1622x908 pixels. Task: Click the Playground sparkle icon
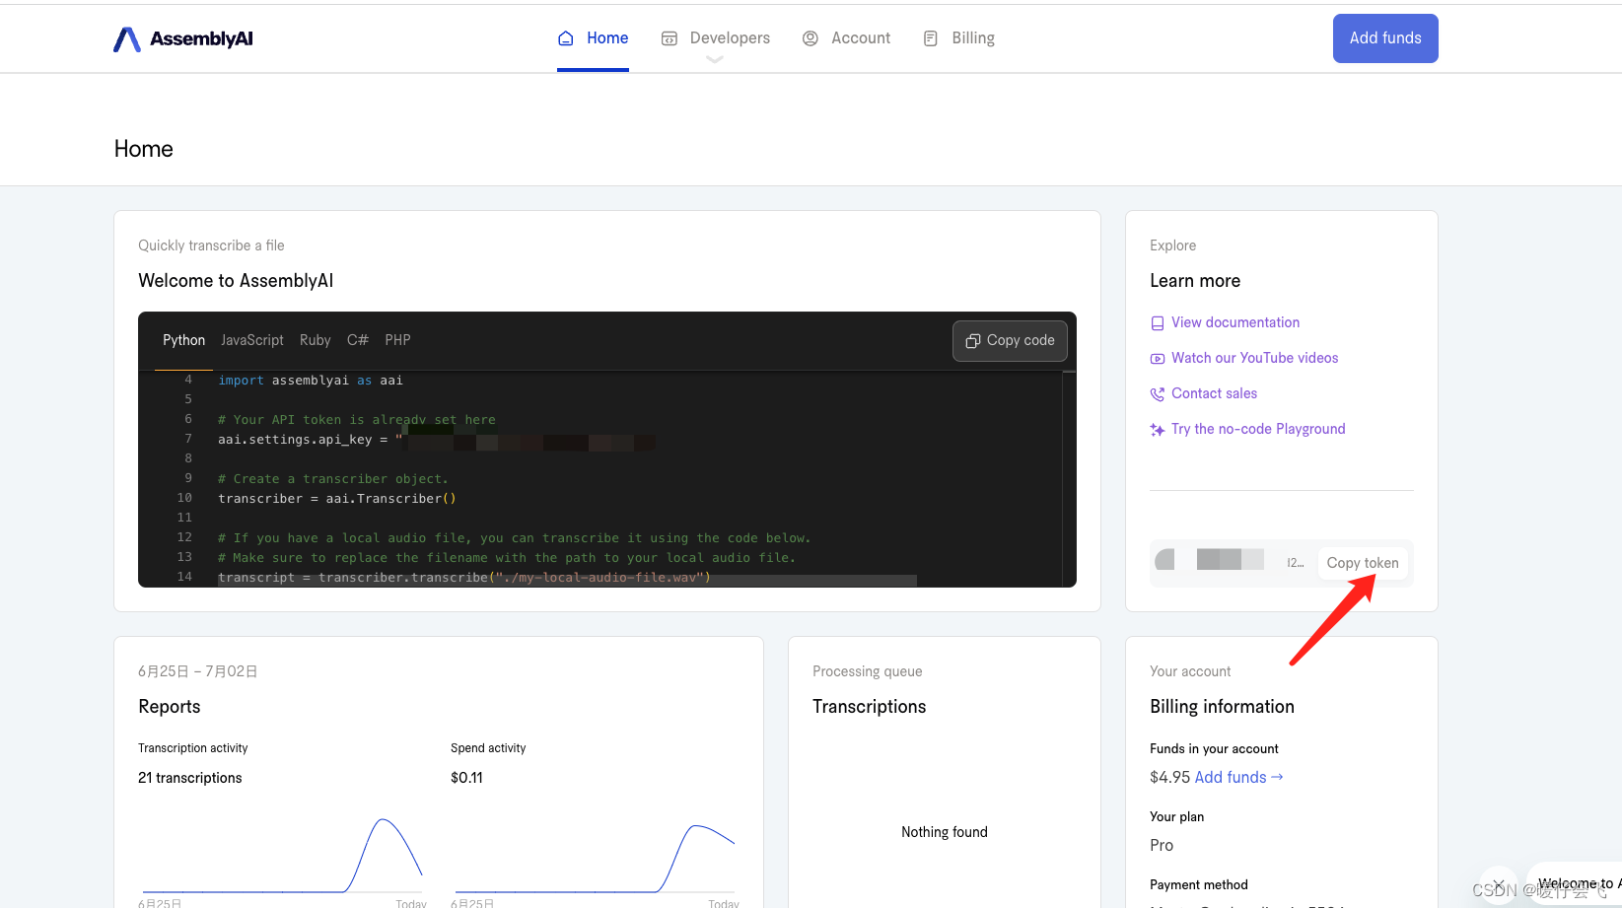tap(1158, 430)
